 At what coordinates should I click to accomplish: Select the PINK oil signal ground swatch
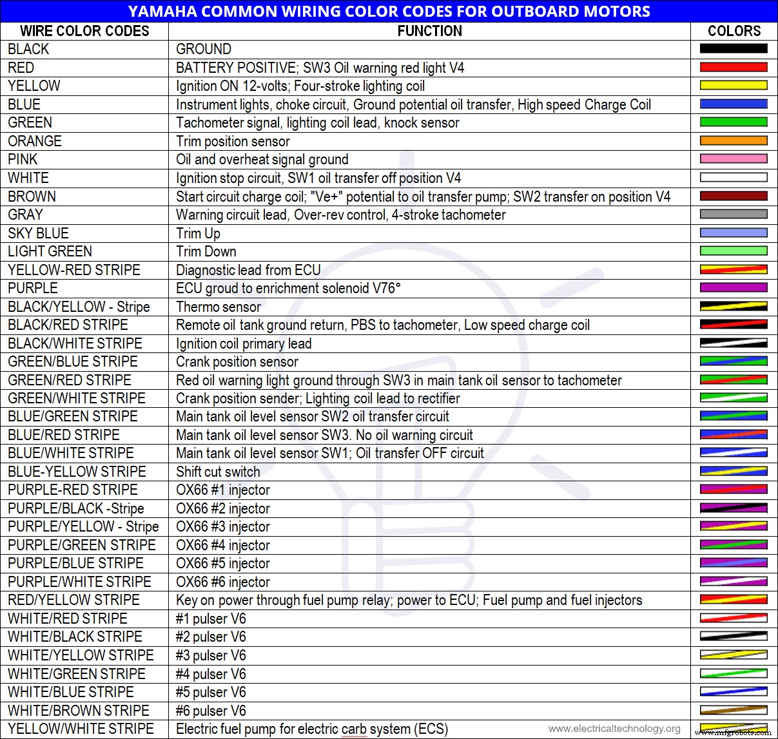tap(733, 158)
